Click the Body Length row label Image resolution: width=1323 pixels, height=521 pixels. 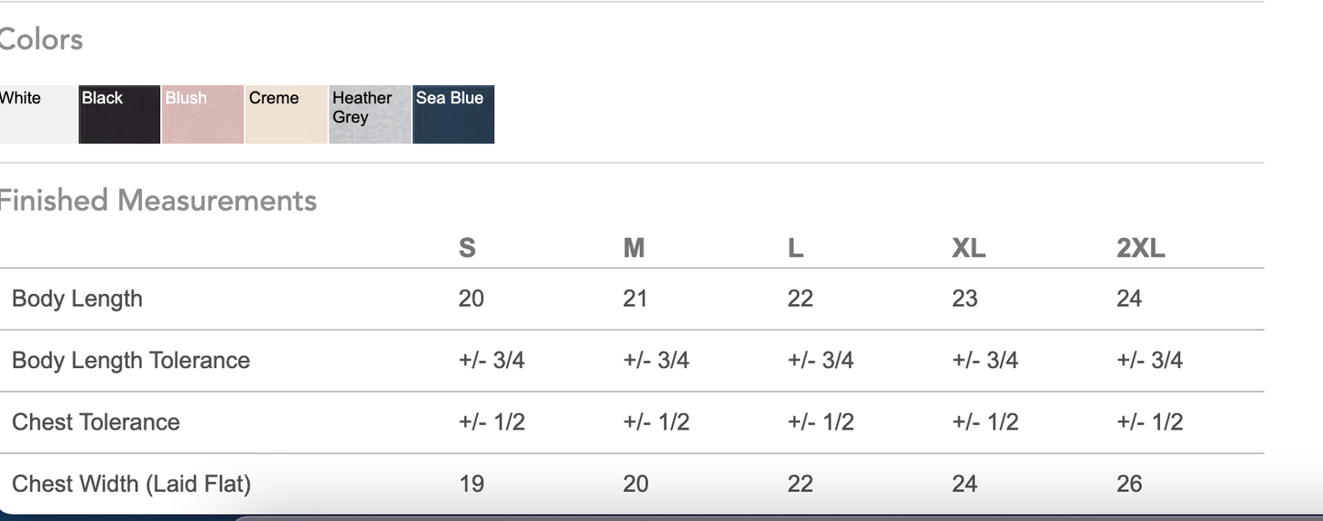point(77,298)
